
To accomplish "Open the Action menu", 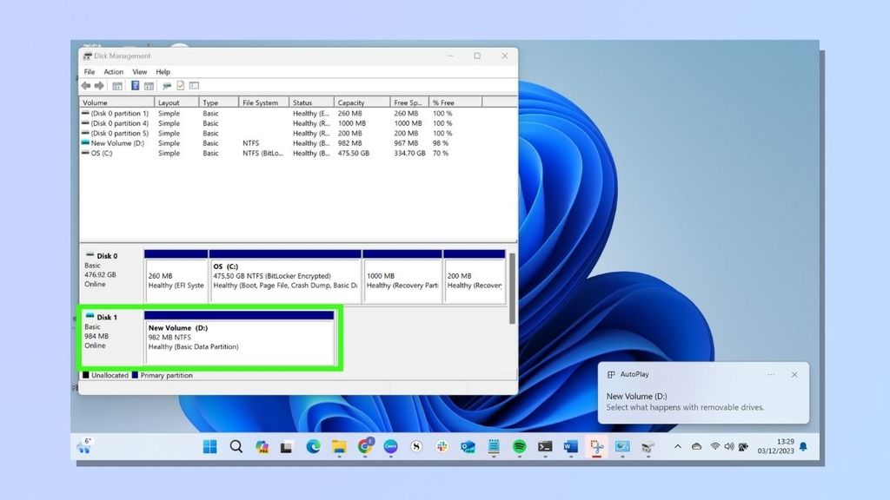I will pos(114,71).
